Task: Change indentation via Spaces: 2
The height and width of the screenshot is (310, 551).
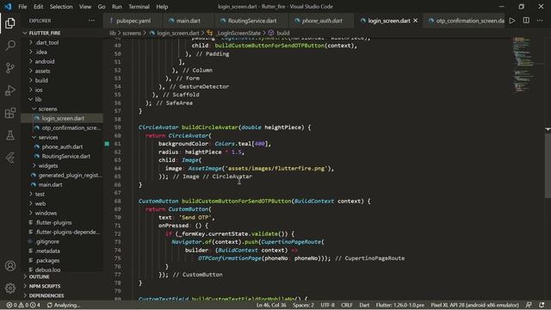Action: [x=303, y=305]
